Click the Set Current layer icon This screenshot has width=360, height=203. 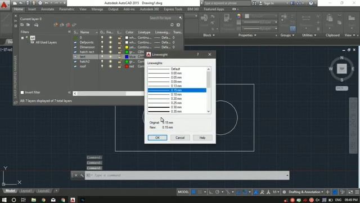tap(74, 25)
